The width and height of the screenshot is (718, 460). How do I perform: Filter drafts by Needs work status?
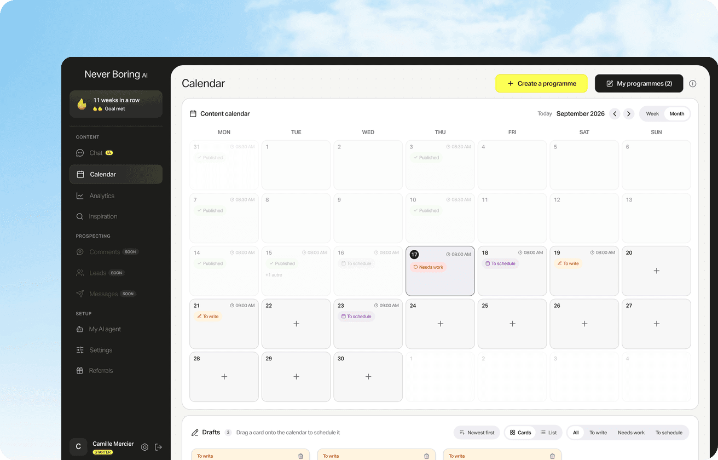tap(631, 433)
